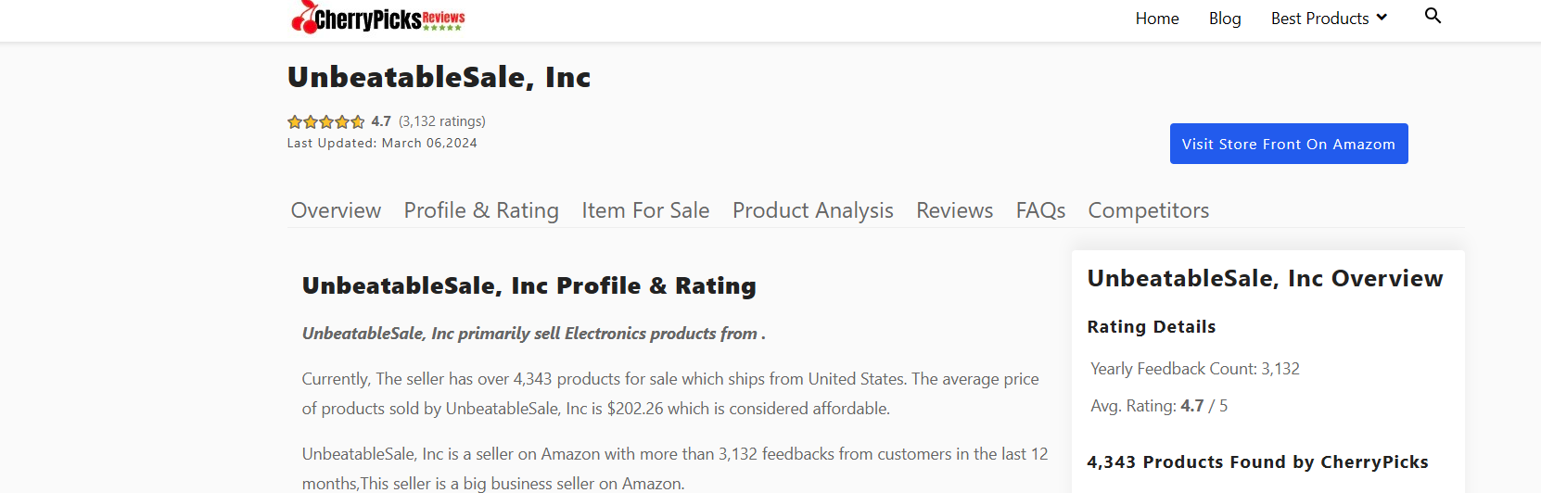The image size is (1541, 493).
Task: Open the Item For Sale tab
Action: click(645, 210)
